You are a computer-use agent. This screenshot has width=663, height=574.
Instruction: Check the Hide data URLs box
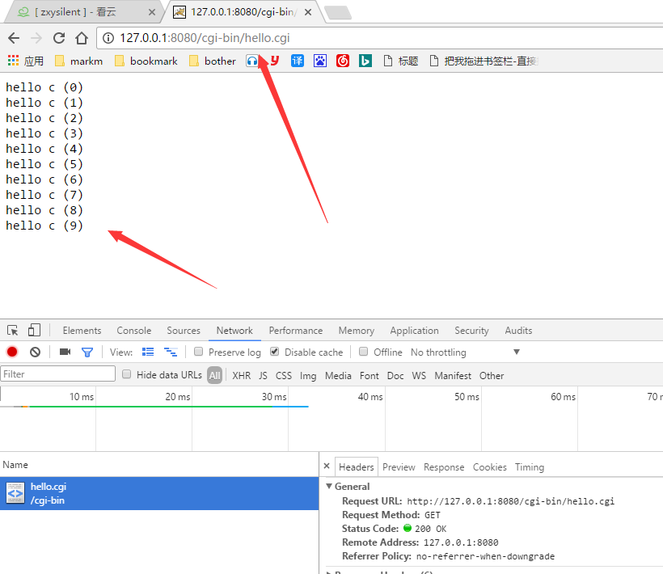point(126,375)
